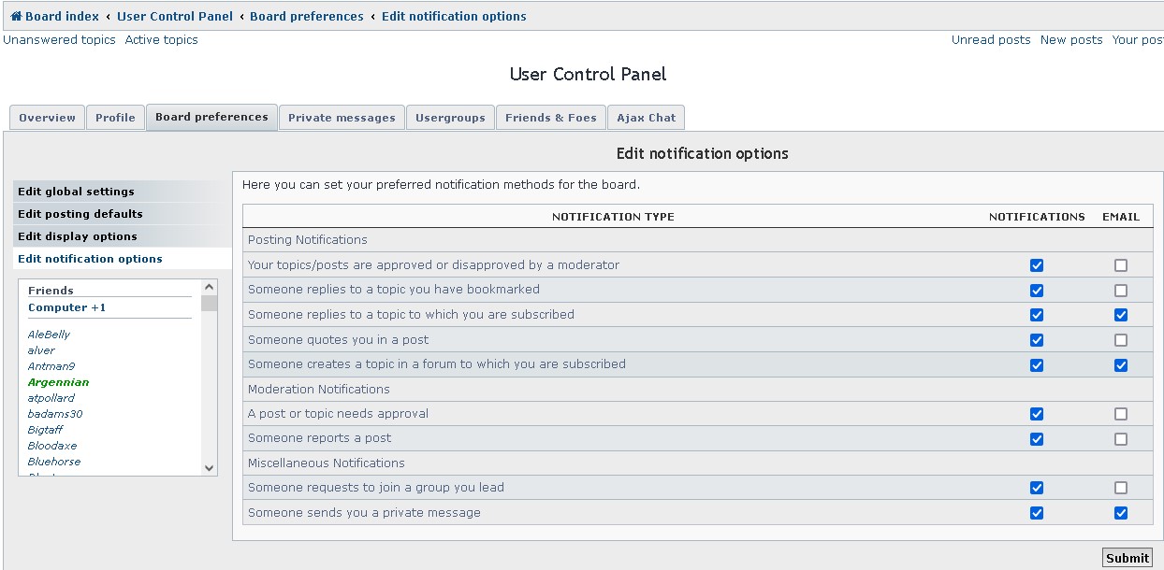This screenshot has width=1164, height=570.
Task: Uncheck notification for posts approved by moderator
Action: pos(1037,265)
